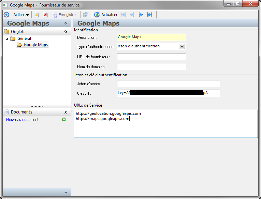Go to last record arrow
Viewport: 261px width, 199px height.
(150, 15)
